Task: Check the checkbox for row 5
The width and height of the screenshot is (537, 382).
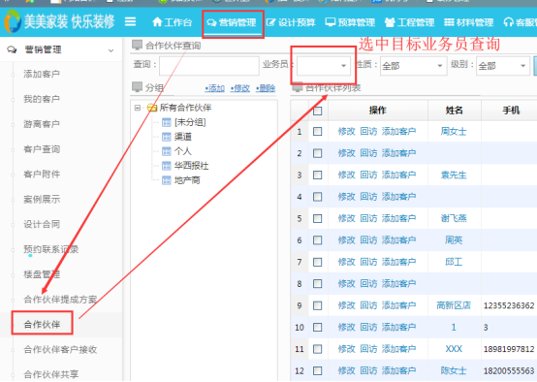Action: tap(318, 218)
